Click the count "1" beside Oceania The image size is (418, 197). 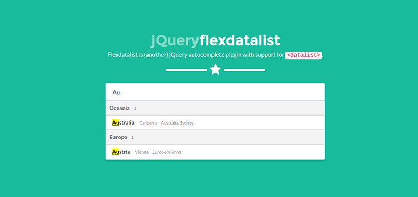[x=135, y=109]
